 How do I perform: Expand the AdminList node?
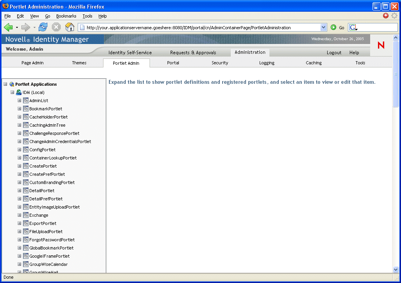click(x=19, y=101)
